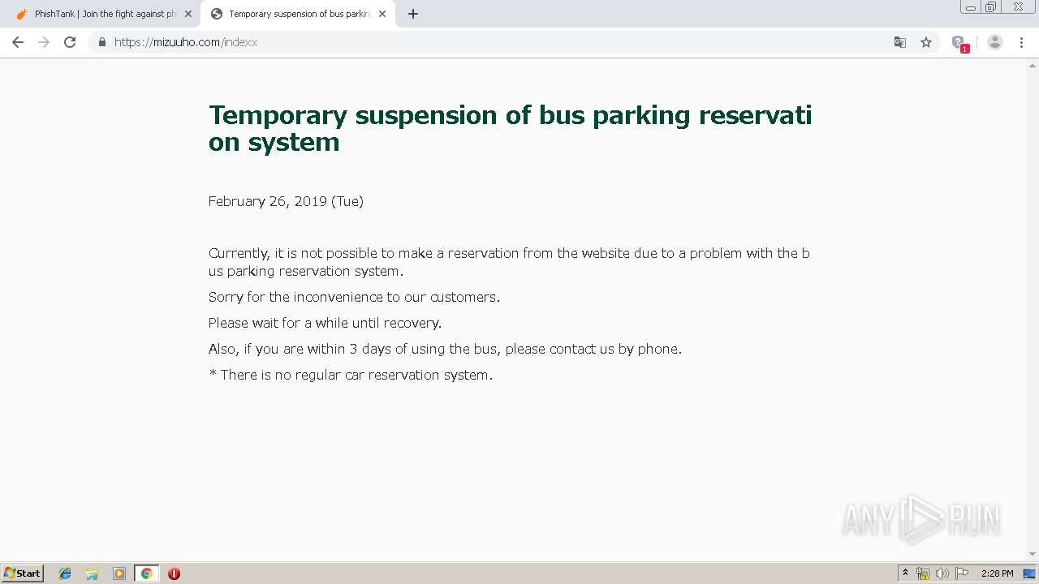1039x584 pixels.
Task: Open the volume speaker control
Action: pyautogui.click(x=942, y=573)
